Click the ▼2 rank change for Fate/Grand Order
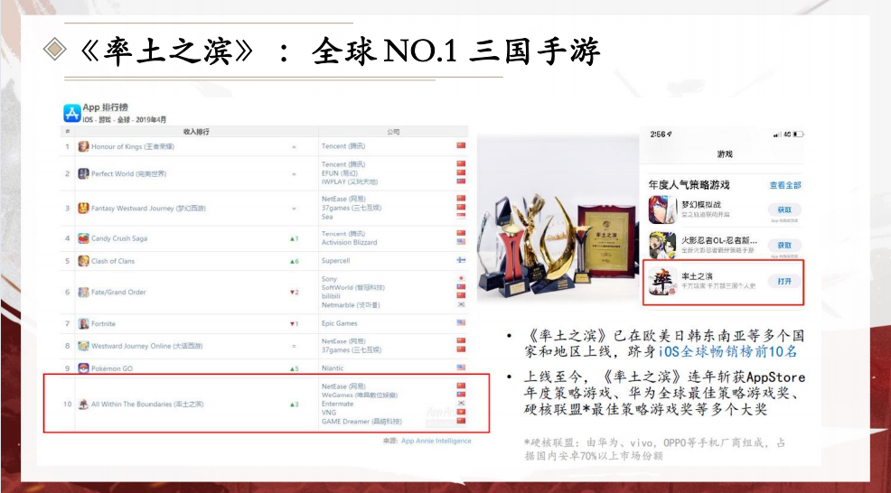The width and height of the screenshot is (891, 493). (x=294, y=292)
